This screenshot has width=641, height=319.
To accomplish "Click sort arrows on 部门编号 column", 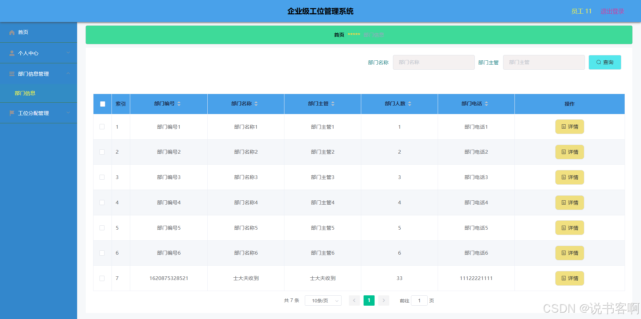I will [x=179, y=104].
